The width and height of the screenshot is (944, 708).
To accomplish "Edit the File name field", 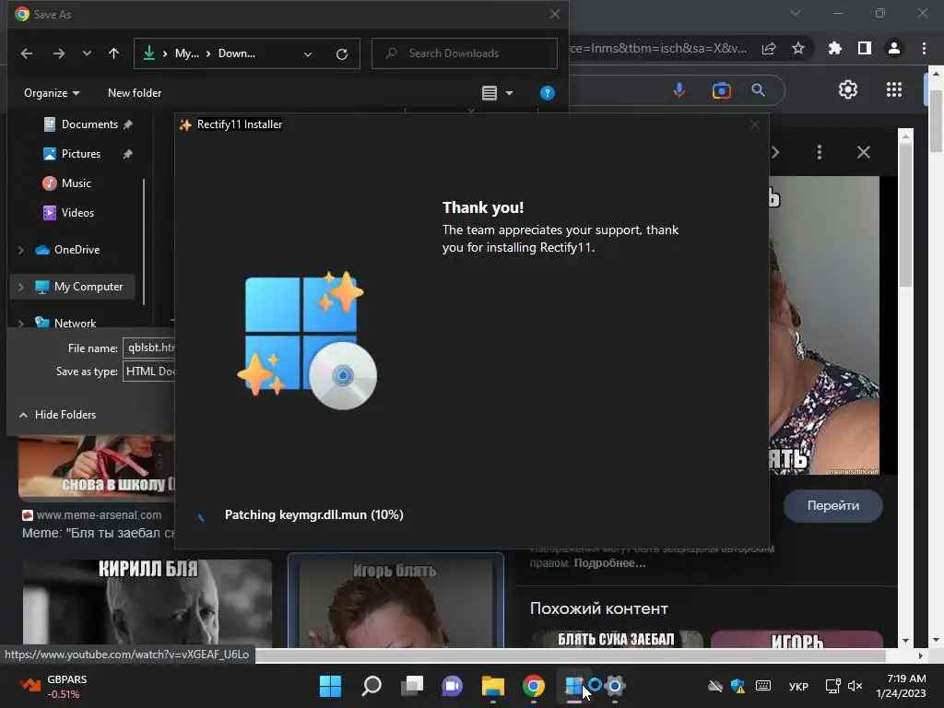I will tap(149, 348).
